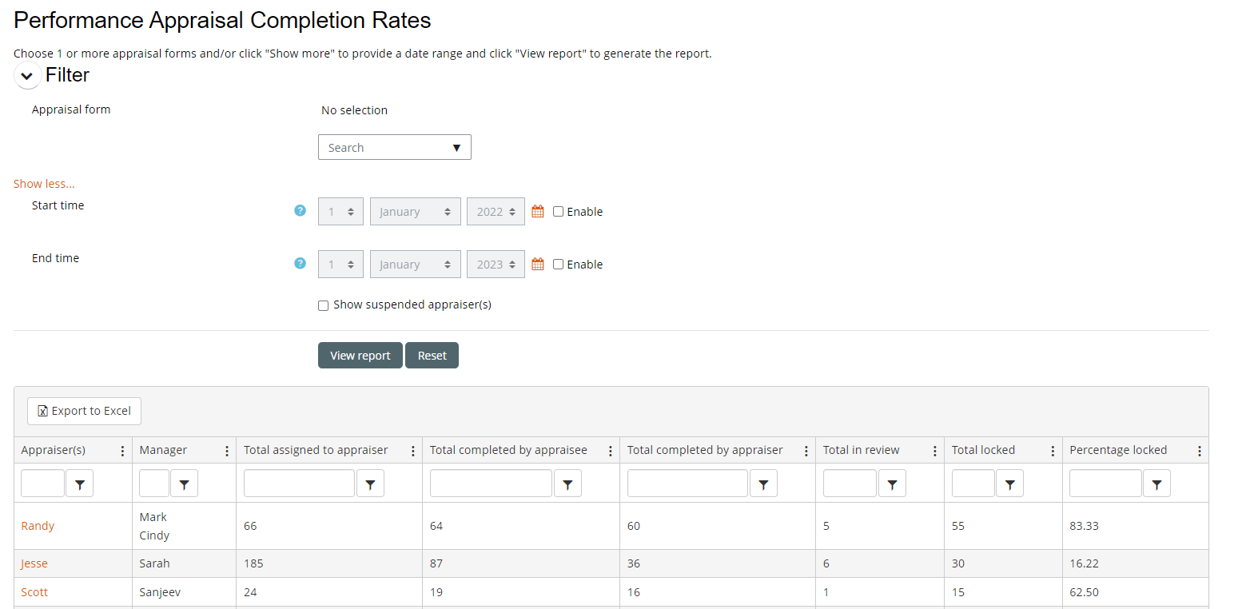The width and height of the screenshot is (1234, 609).
Task: Click the Start time help icon
Action: pos(300,211)
